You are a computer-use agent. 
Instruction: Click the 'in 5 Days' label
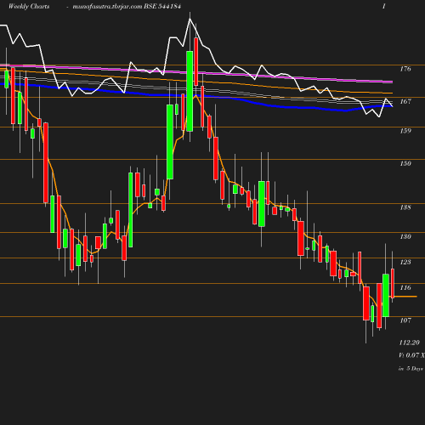[x=411, y=369]
